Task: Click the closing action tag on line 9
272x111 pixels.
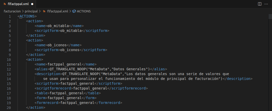Action: pyautogui.click(x=35, y=55)
